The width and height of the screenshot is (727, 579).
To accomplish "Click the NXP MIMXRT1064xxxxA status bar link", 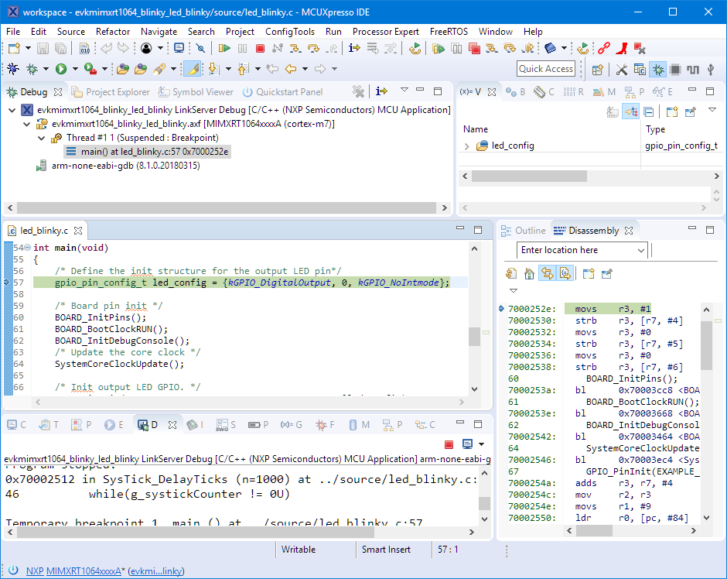I will (x=73, y=570).
